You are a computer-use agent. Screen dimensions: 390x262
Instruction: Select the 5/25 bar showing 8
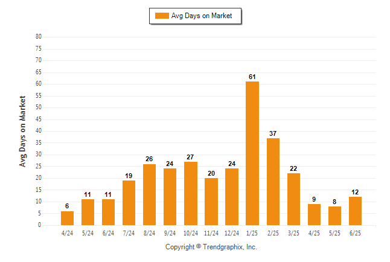[334, 216]
